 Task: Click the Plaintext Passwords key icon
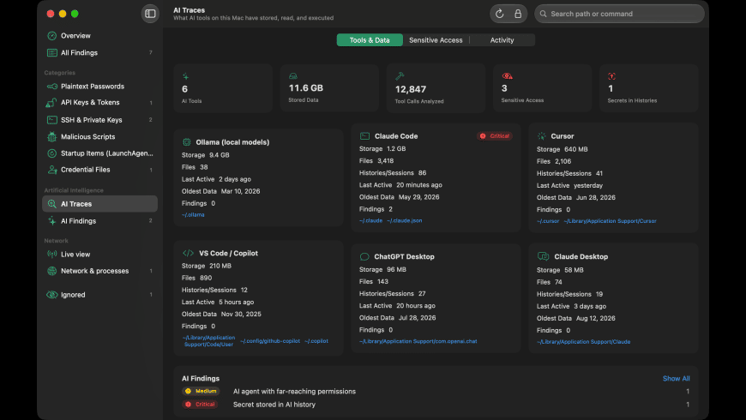tap(51, 87)
